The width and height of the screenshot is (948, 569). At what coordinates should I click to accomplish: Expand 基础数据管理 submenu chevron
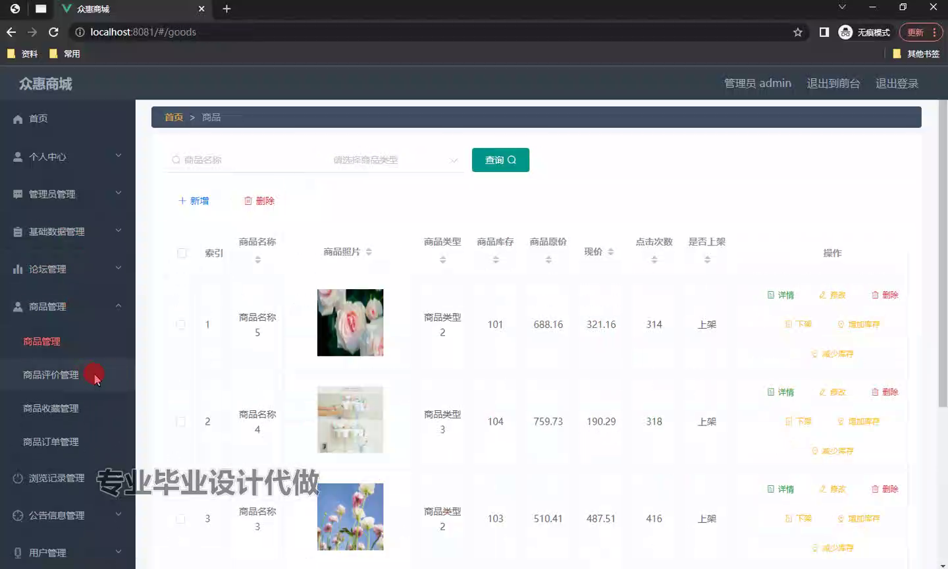click(x=118, y=230)
